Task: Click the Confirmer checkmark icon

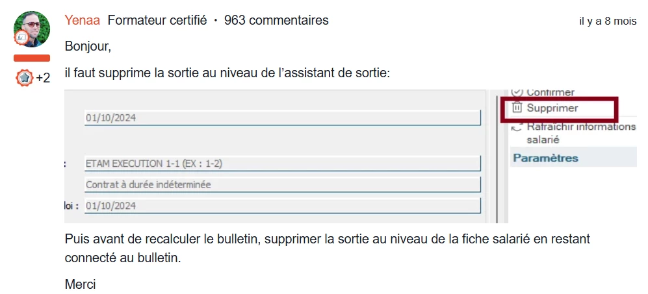Action: tap(517, 92)
